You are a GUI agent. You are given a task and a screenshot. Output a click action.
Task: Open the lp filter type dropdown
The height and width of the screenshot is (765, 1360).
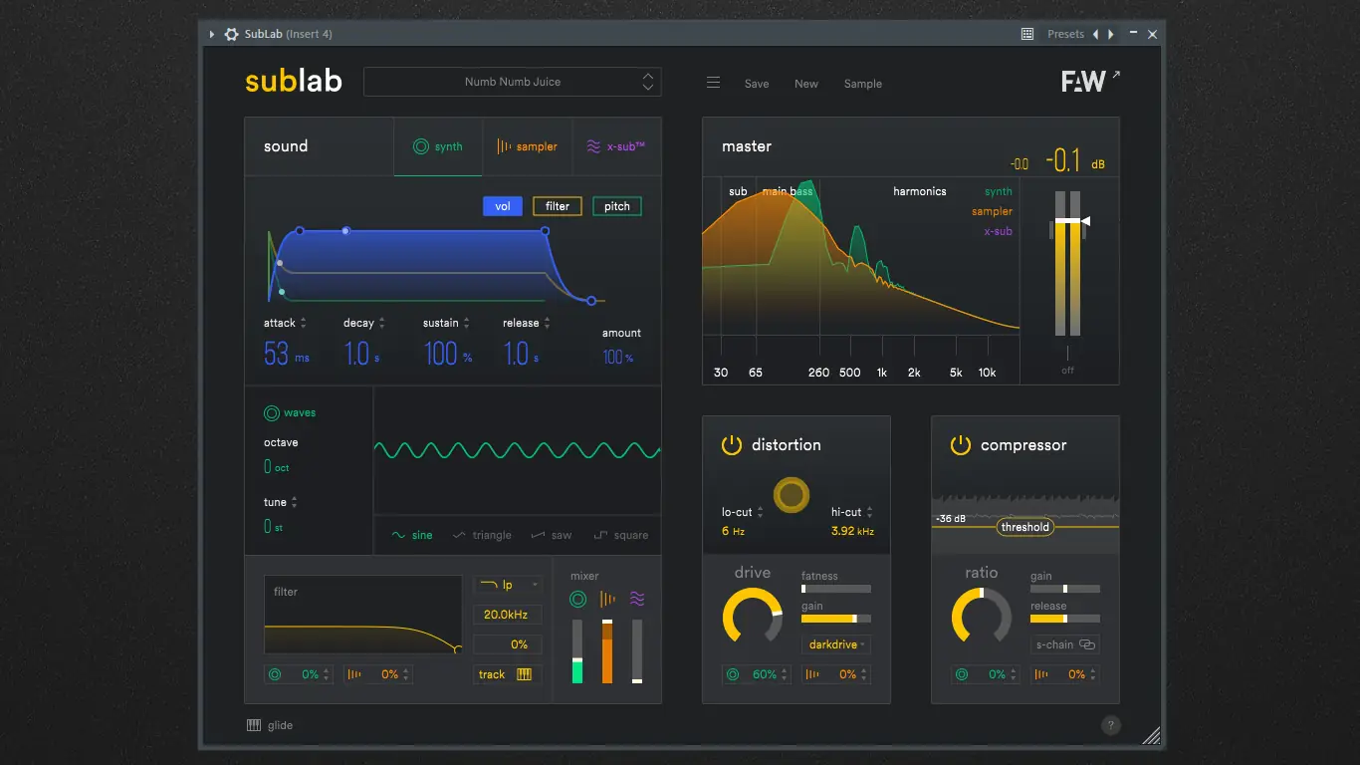508,585
